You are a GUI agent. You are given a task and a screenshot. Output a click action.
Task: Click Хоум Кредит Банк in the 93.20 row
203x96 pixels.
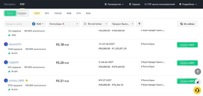[x=154, y=62]
